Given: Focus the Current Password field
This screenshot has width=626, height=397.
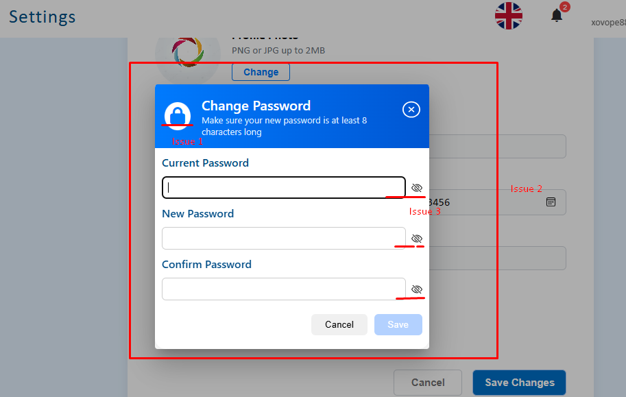Looking at the screenshot, I should [284, 187].
